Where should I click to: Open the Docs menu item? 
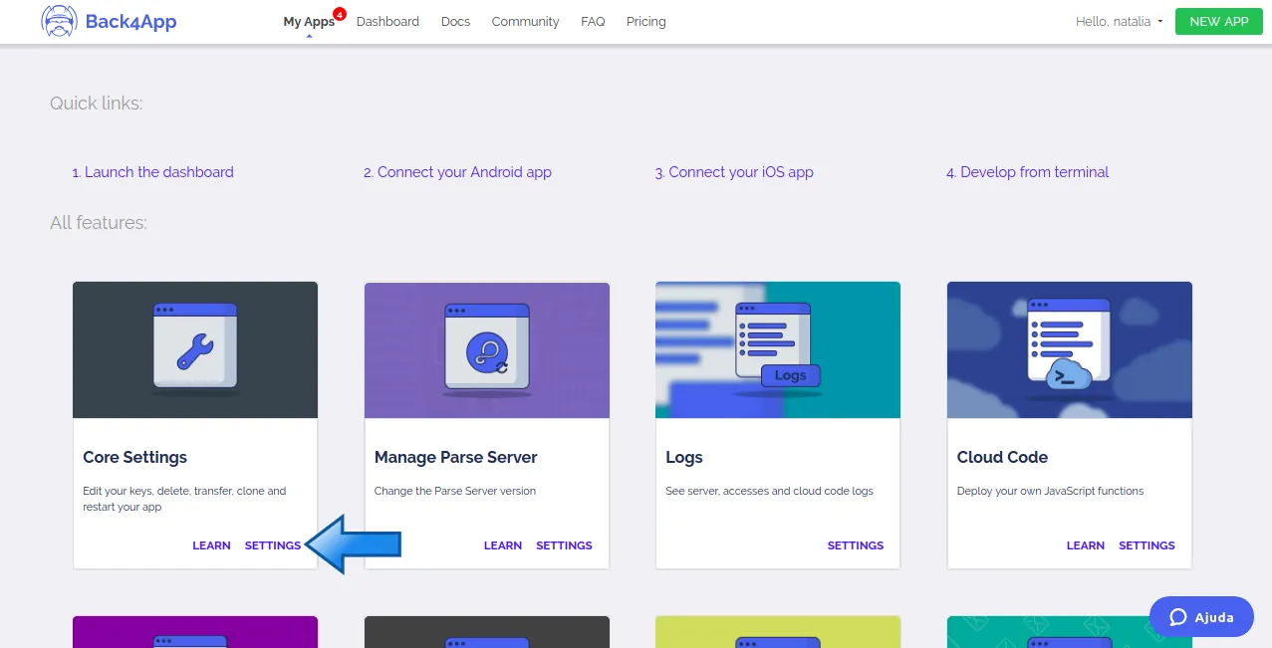coord(455,21)
